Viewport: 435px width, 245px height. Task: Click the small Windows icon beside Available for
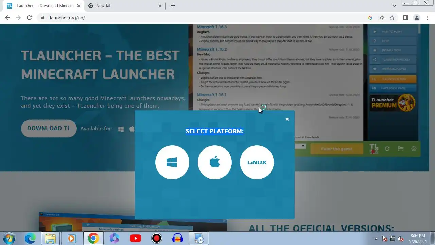(121, 129)
